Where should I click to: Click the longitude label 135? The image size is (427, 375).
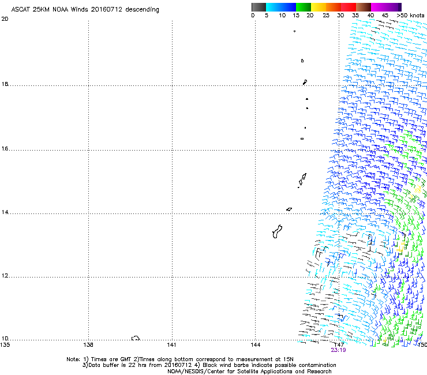point(5,345)
